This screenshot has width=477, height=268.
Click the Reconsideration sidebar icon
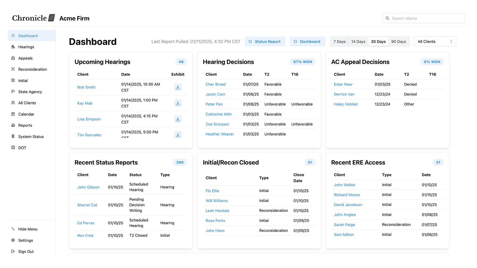click(13, 69)
